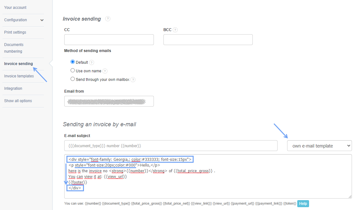Image resolution: width=358 pixels, height=210 pixels.
Task: Open Show all options
Action: (18, 101)
